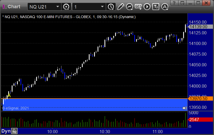Click the chart title NQ U21 NASDAQ text
Image resolution: width=214 pixels, height=135 pixels.
coord(69,17)
